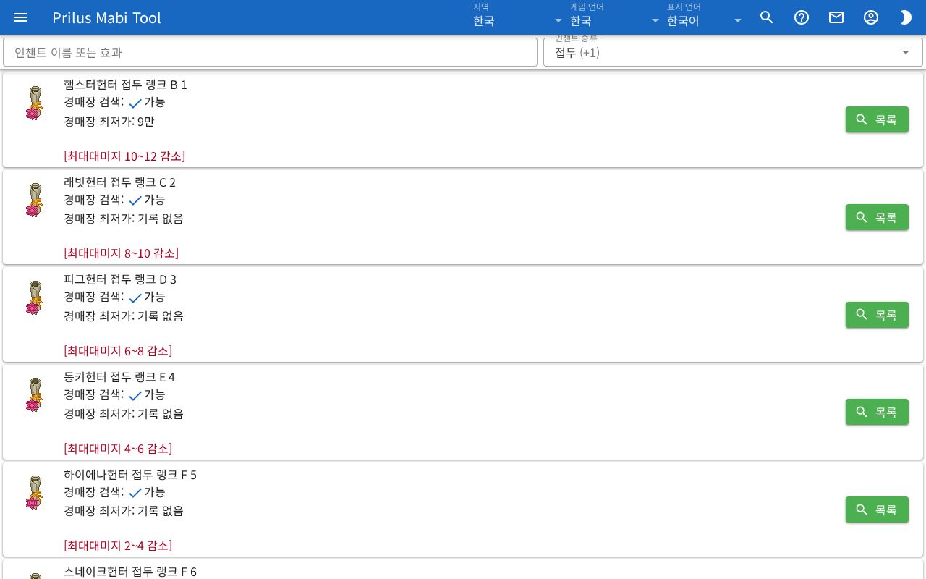Open the help question mark icon
The image size is (926, 579).
pyautogui.click(x=802, y=17)
